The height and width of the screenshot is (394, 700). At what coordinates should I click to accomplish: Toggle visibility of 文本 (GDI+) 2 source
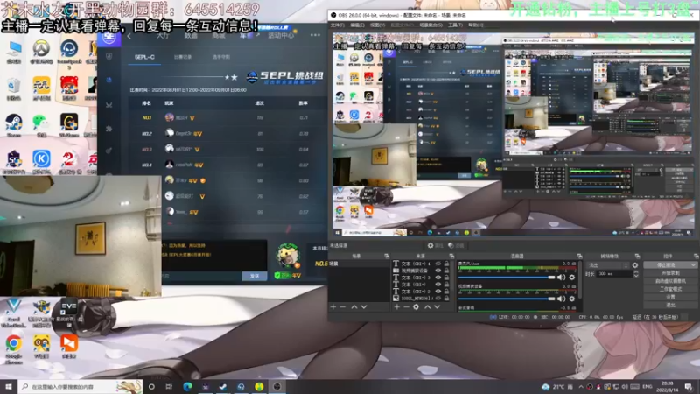(x=438, y=292)
